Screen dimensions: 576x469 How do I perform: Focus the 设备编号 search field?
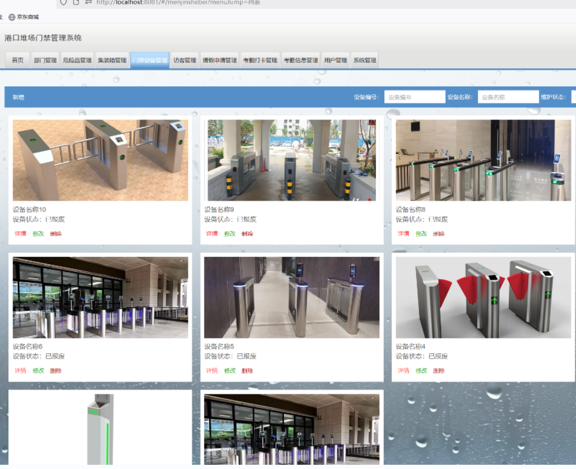click(414, 97)
